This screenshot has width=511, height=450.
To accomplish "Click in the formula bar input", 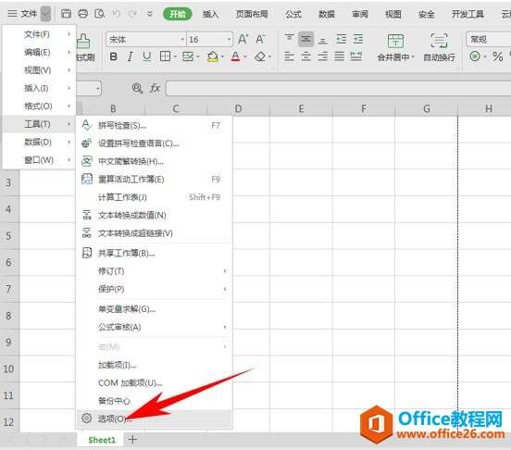I will coord(338,89).
